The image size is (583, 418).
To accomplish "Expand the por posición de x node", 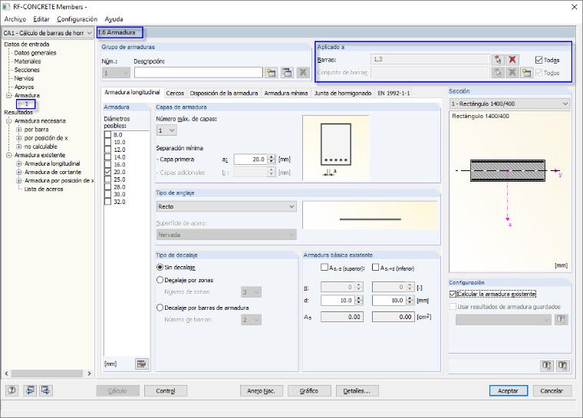I will pos(19,138).
